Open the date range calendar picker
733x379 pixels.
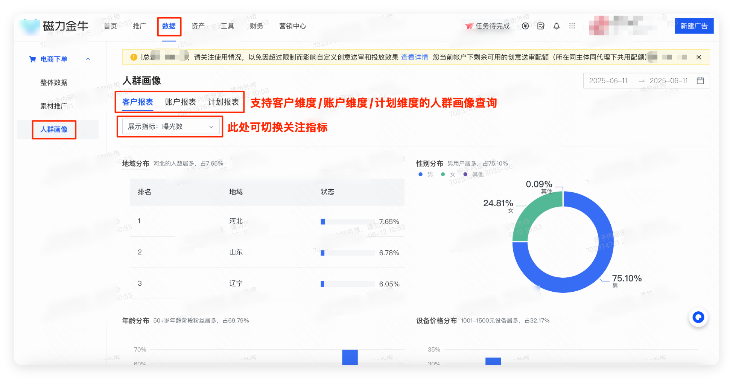(x=701, y=81)
